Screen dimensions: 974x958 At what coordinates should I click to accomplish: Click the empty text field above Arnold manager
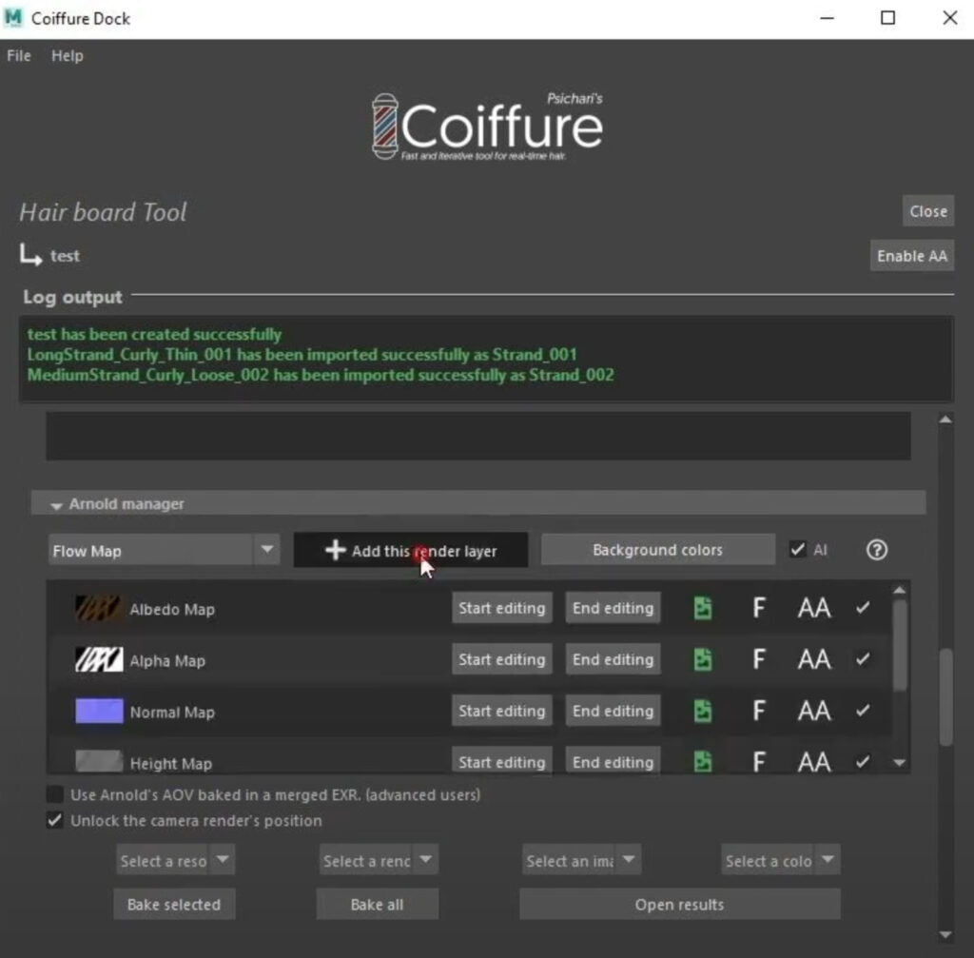(478, 436)
